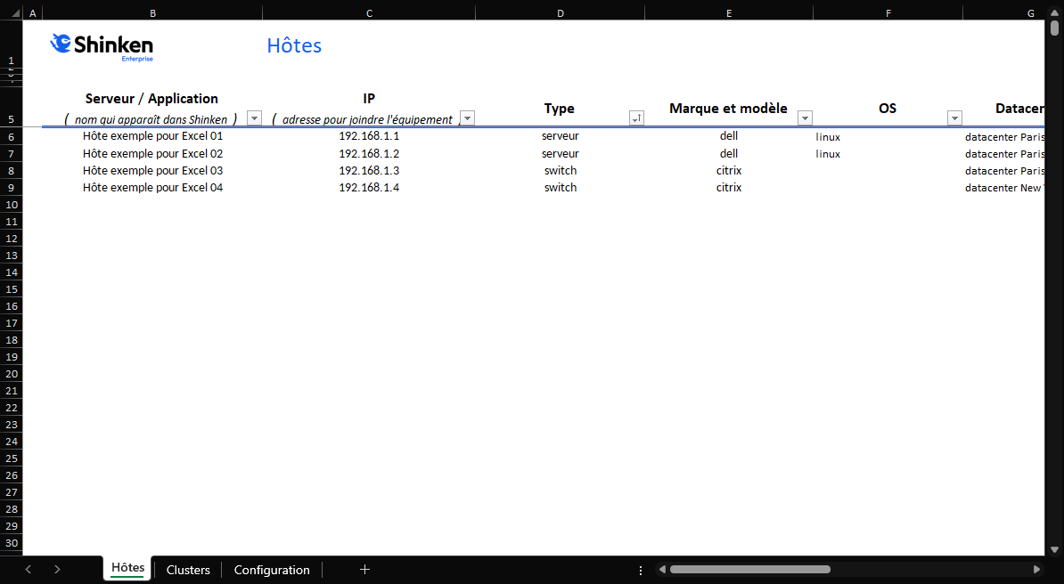Image resolution: width=1064 pixels, height=584 pixels.
Task: Select the Hôtes sheet tab
Action: (127, 568)
